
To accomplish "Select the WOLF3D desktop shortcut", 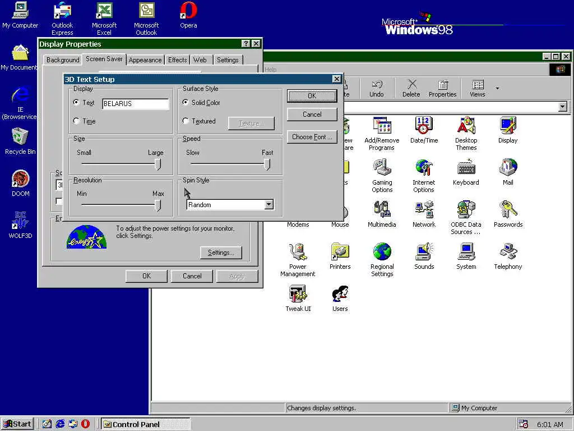I will [x=21, y=226].
